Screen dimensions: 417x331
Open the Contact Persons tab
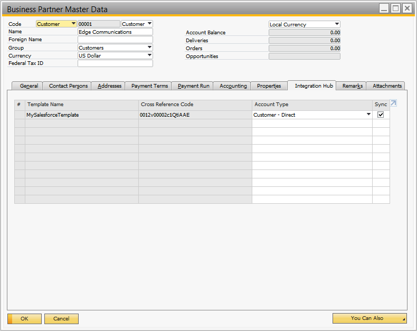tap(68, 86)
